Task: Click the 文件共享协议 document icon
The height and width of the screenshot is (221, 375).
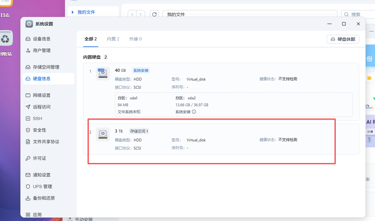Action: pyautogui.click(x=28, y=142)
